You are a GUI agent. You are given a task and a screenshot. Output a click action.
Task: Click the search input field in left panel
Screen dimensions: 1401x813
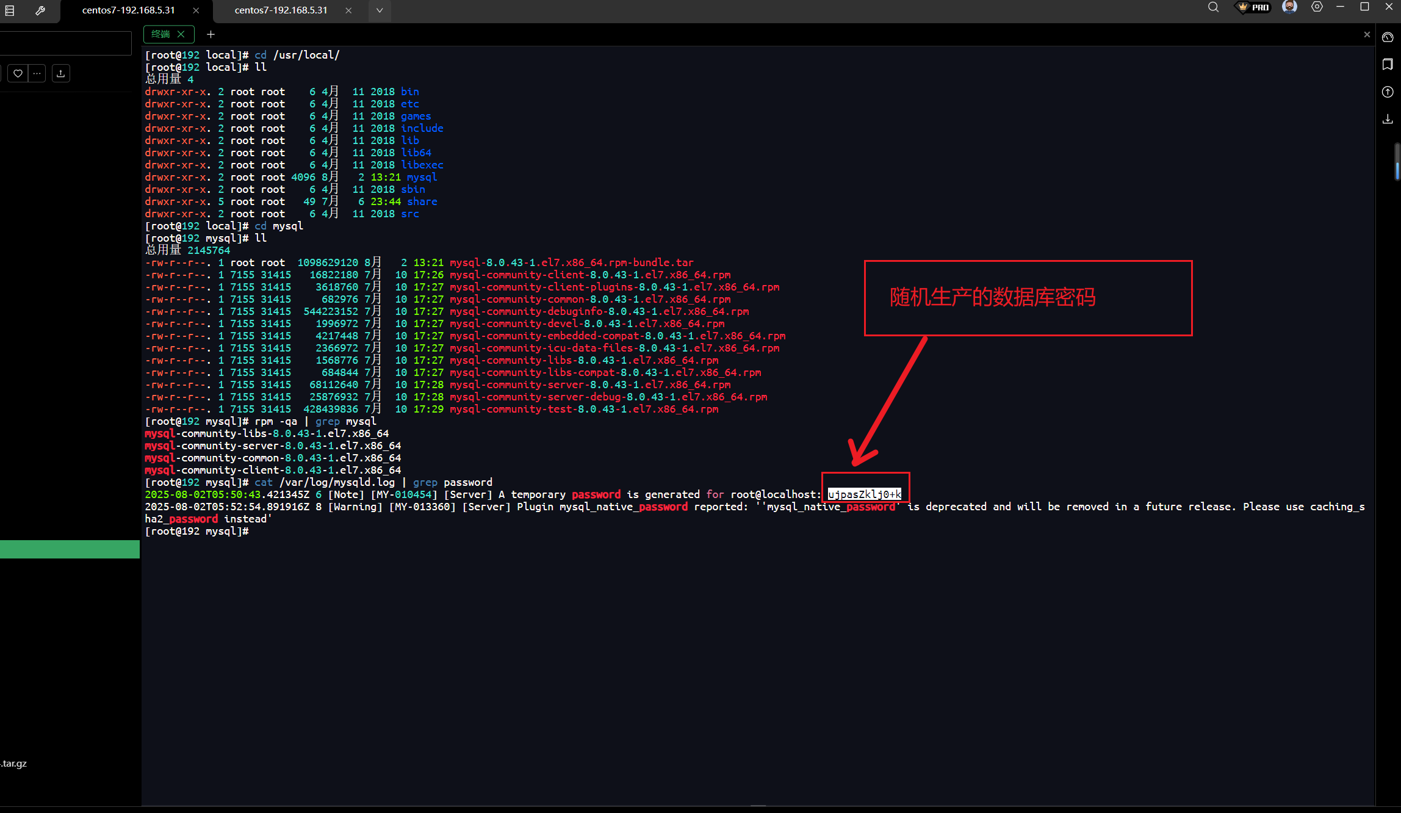point(66,43)
